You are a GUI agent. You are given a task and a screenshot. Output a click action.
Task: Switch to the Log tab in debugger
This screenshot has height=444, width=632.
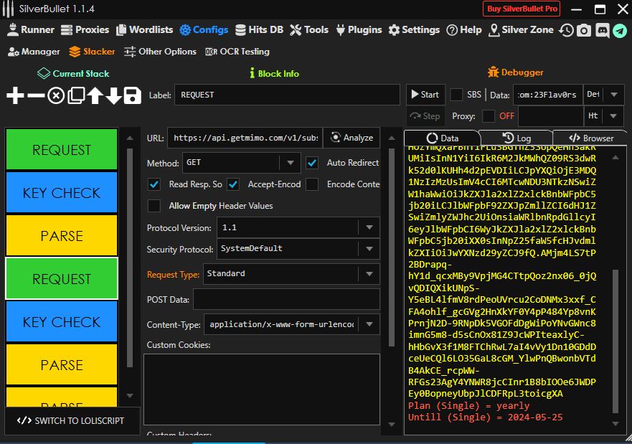517,138
